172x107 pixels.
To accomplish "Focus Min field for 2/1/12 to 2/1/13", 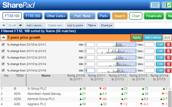I will (90, 58).
